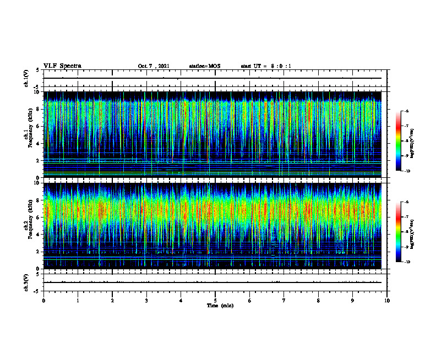This screenshot has width=436, height=337.
Task: Click time axis tick label "4"
Action: pos(181,301)
